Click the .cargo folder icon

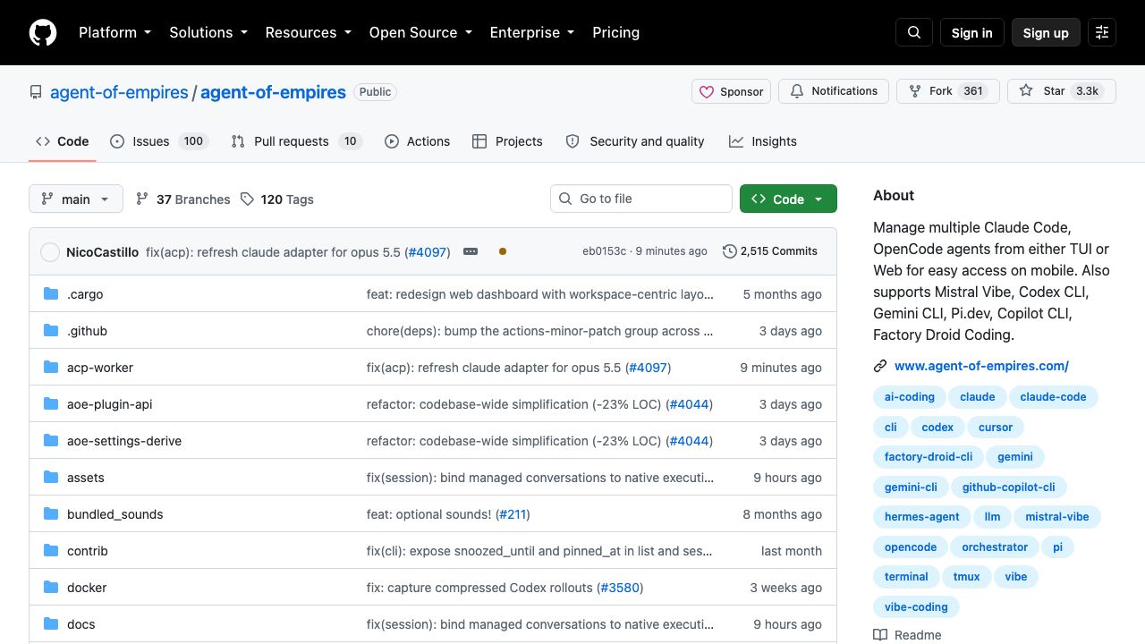(51, 293)
